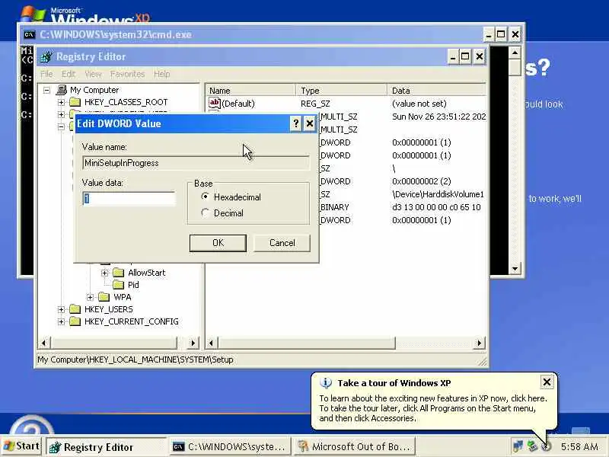Select the Hexadecimal base radio button
609x457 pixels.
click(x=205, y=197)
